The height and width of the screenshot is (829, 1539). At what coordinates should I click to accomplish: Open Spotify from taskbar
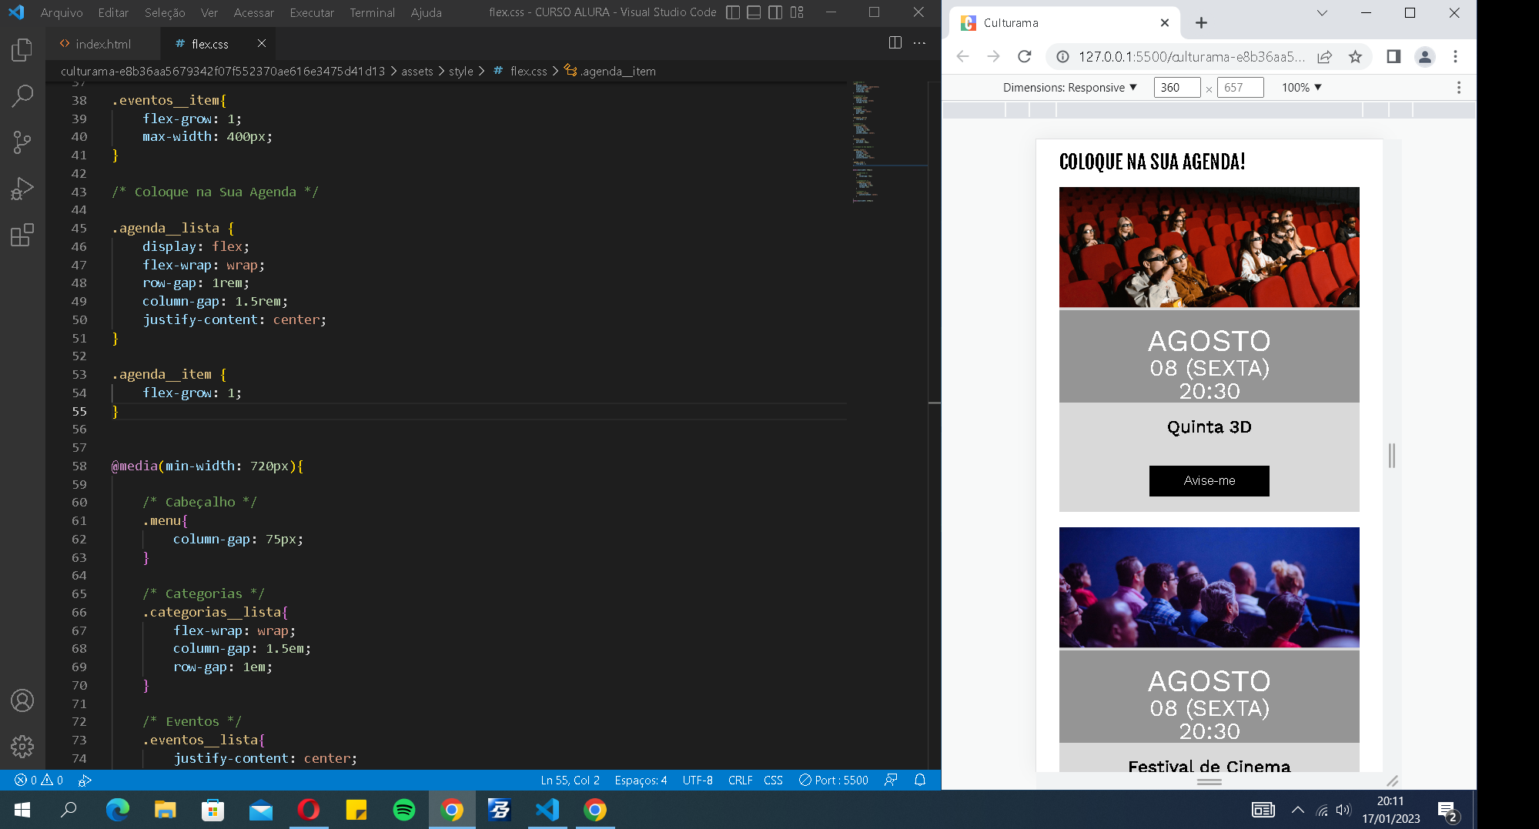coord(404,810)
